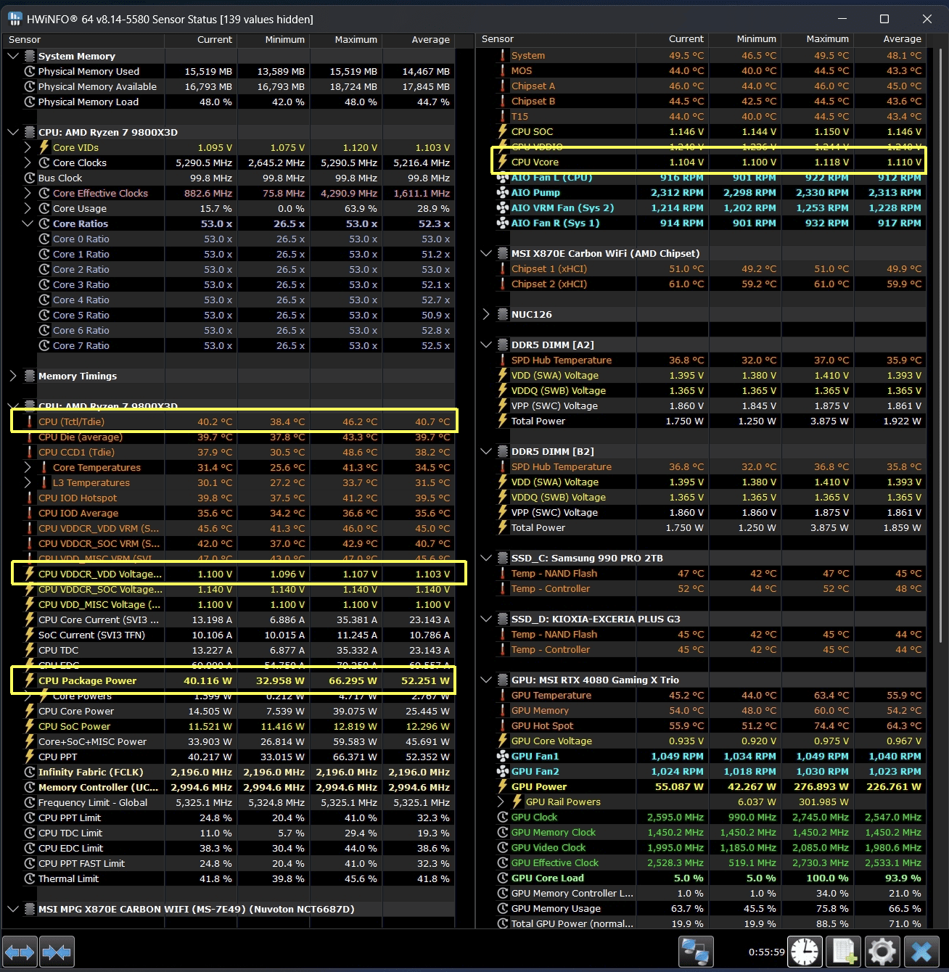The width and height of the screenshot is (949, 972).
Task: Collapse the Core Ratios group
Action: 28,223
